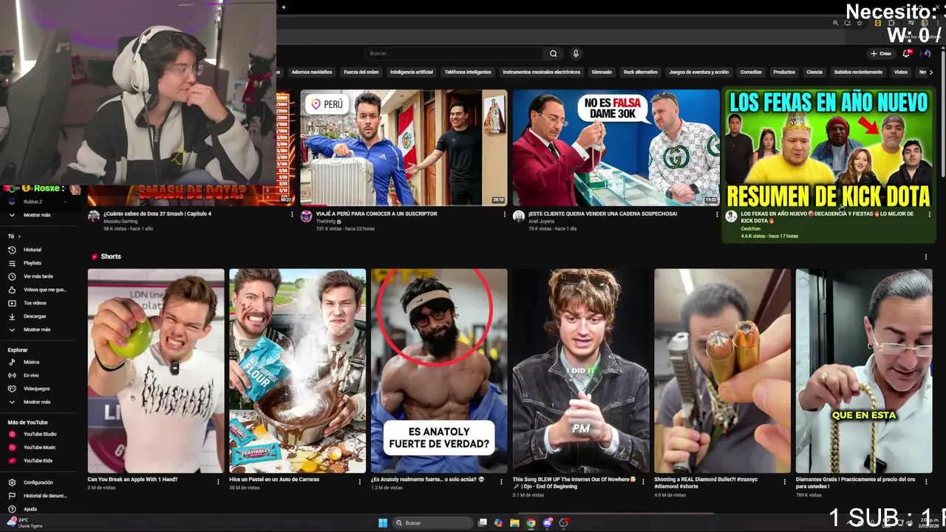
Task: Open Configuración in the sidebar
Action: tap(38, 482)
